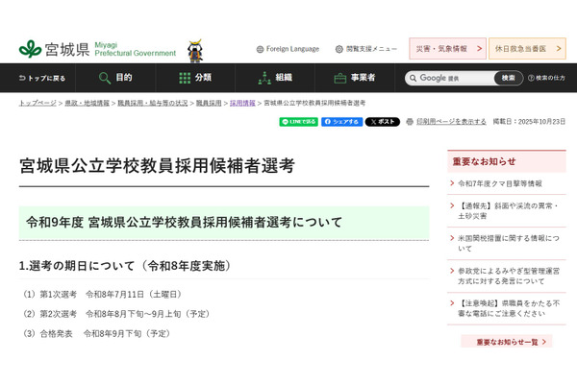Open 災害・気象情報 disaster info
577x384 pixels.
447,49
